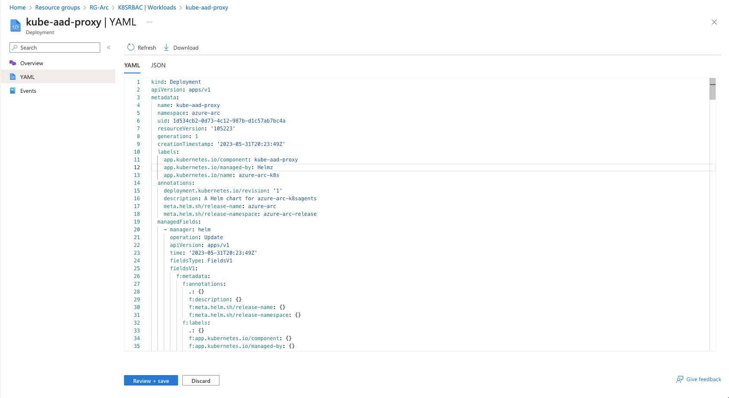The height and width of the screenshot is (398, 729).
Task: Discard the YAML changes
Action: 201,380
